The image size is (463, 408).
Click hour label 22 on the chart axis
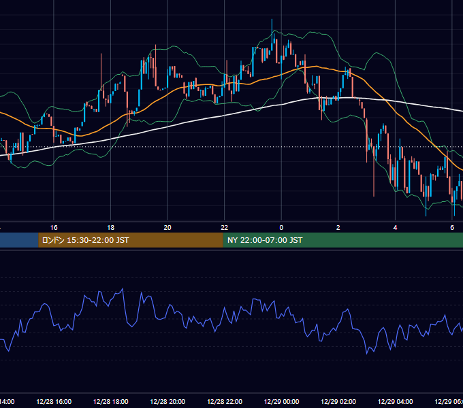225,228
